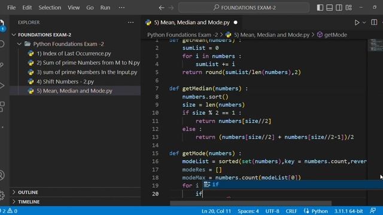Run the Python file with the play button
The image size is (383, 215).
tap(357, 23)
